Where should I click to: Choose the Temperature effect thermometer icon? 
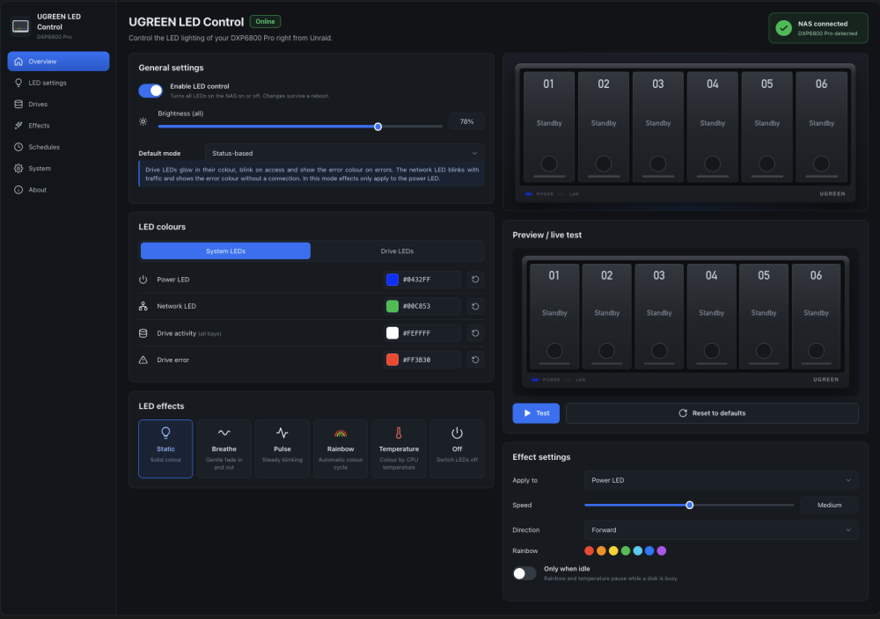(x=399, y=433)
